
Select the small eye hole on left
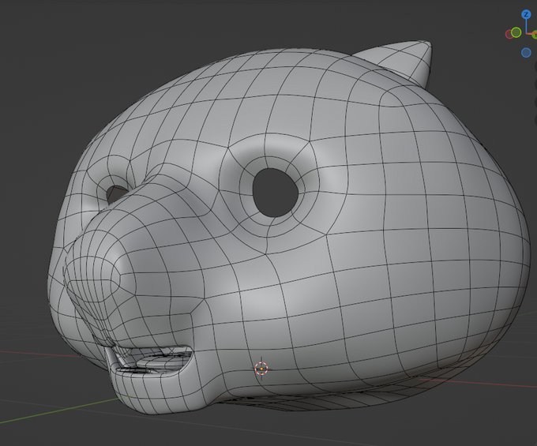point(115,193)
